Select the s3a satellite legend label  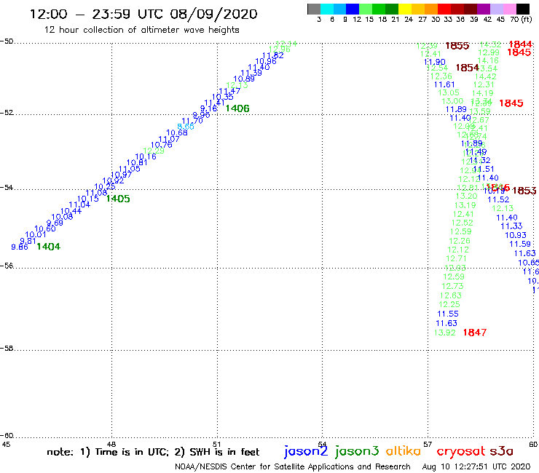(x=501, y=451)
